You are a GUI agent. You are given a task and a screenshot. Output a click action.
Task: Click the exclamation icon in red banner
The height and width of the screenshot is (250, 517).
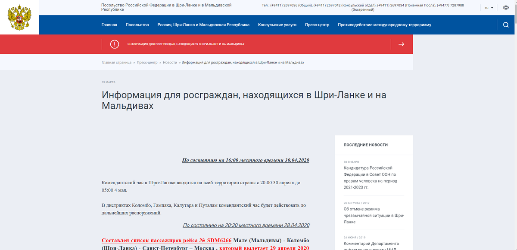click(114, 44)
